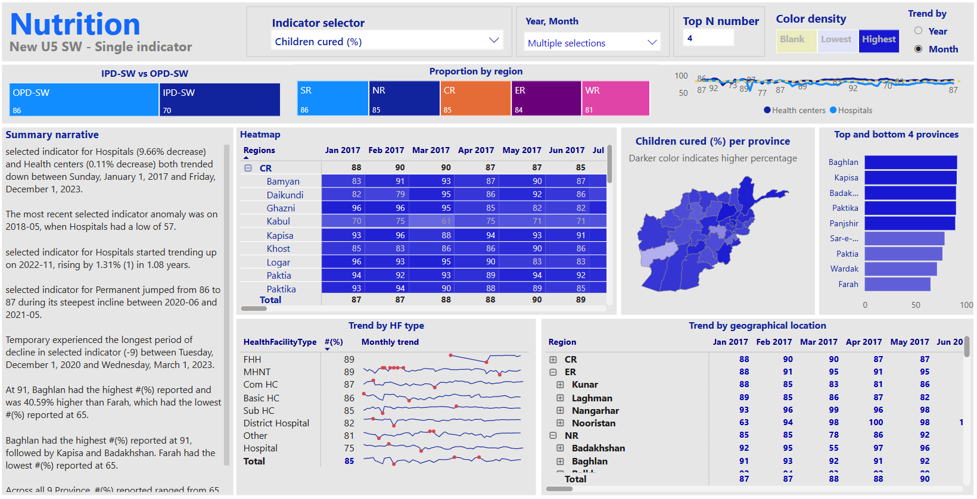Select the WR region block

click(615, 98)
